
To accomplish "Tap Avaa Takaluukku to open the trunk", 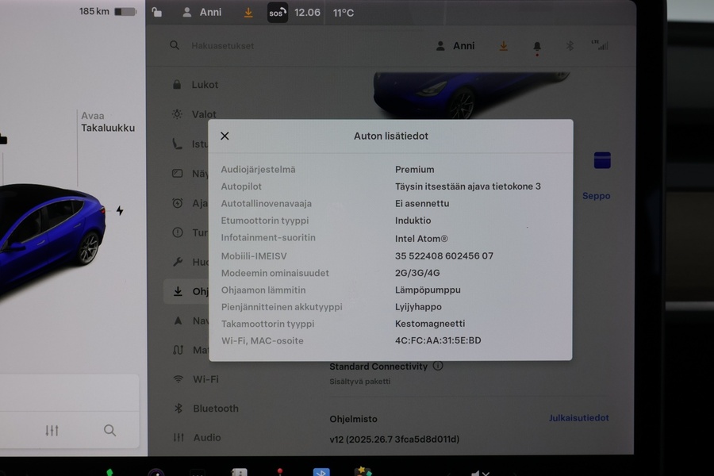I will (107, 121).
